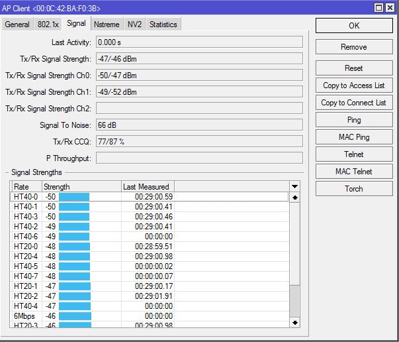Viewport: 399px width, 342px height.
Task: Open the table column selector dropdown arrow
Action: pos(295,187)
